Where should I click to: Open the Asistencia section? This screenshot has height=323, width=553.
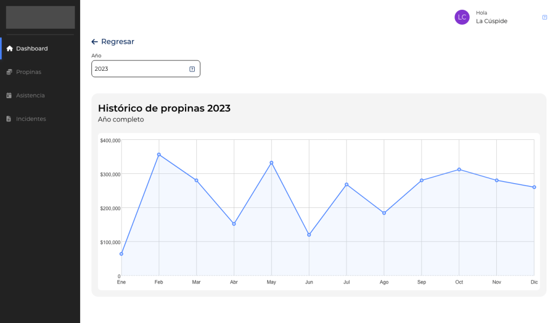pos(30,96)
